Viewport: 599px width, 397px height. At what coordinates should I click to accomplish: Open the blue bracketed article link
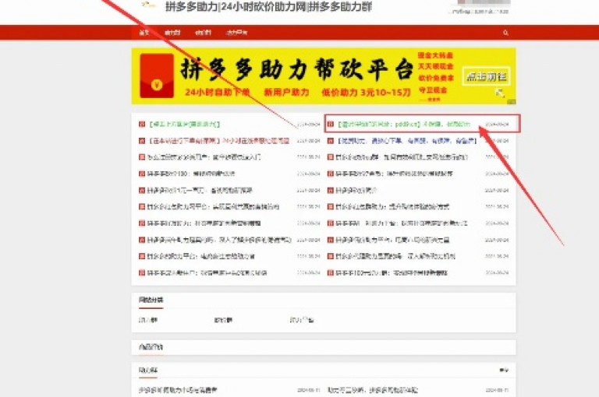tap(407, 141)
